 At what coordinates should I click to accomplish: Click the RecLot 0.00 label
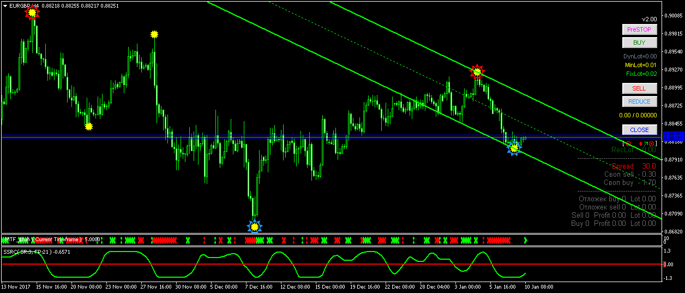coord(633,150)
